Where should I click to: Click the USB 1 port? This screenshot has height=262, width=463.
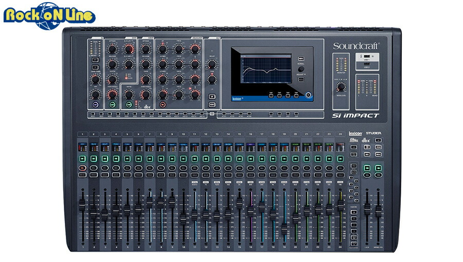366,56
